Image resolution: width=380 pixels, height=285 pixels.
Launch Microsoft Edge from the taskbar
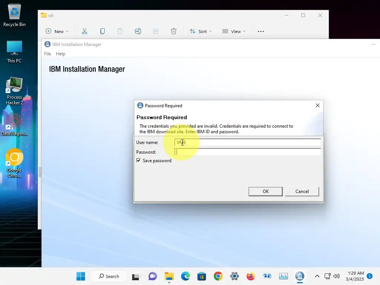click(x=186, y=276)
